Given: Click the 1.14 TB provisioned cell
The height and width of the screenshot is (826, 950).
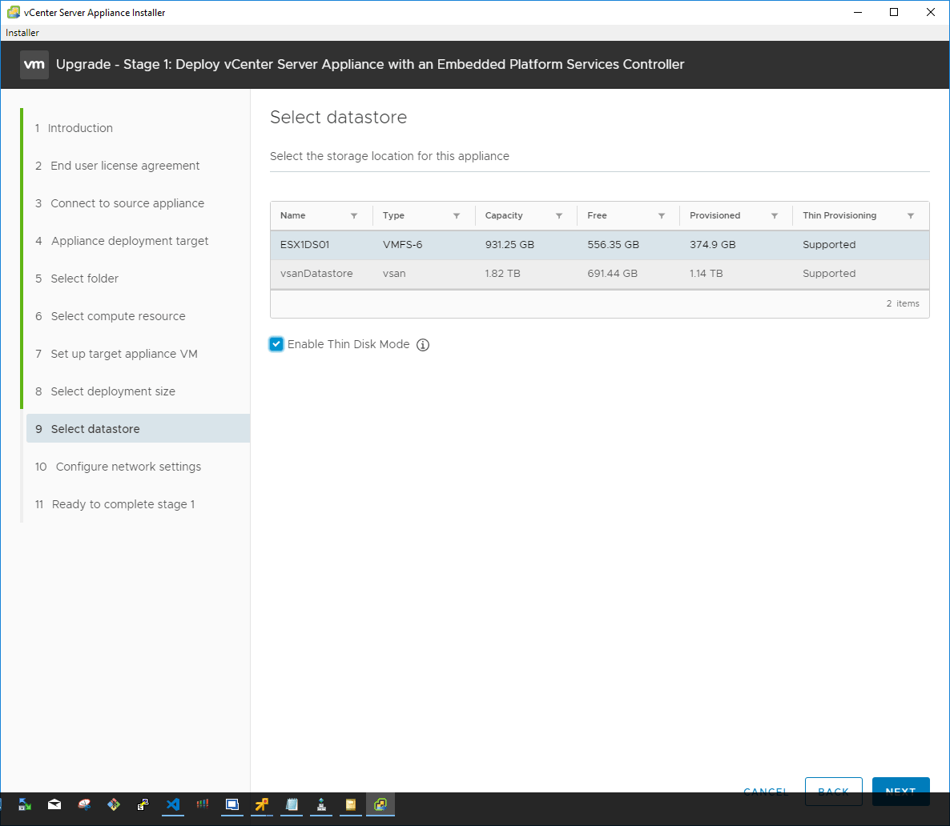Looking at the screenshot, I should coord(706,274).
